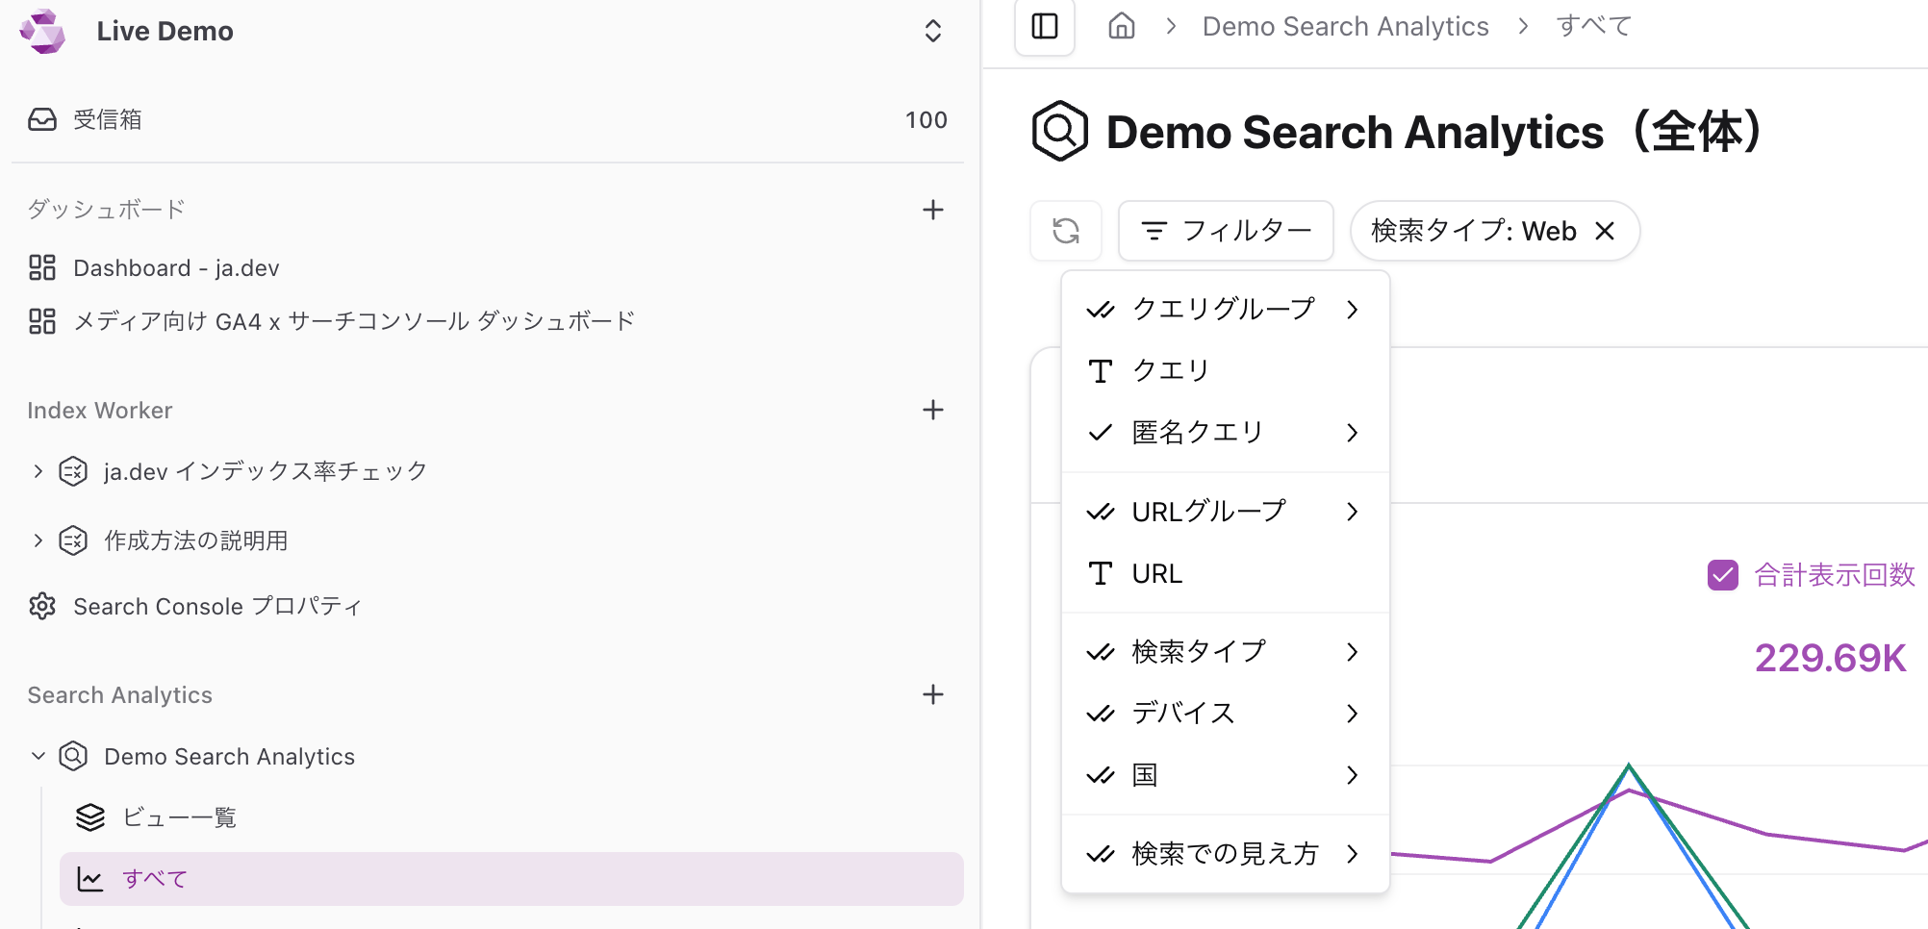Click the Live Demo logo icon
The width and height of the screenshot is (1928, 929).
[x=42, y=31]
